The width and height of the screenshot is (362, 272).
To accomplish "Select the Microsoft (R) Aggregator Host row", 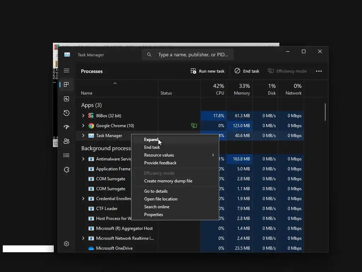I will (x=190, y=228).
